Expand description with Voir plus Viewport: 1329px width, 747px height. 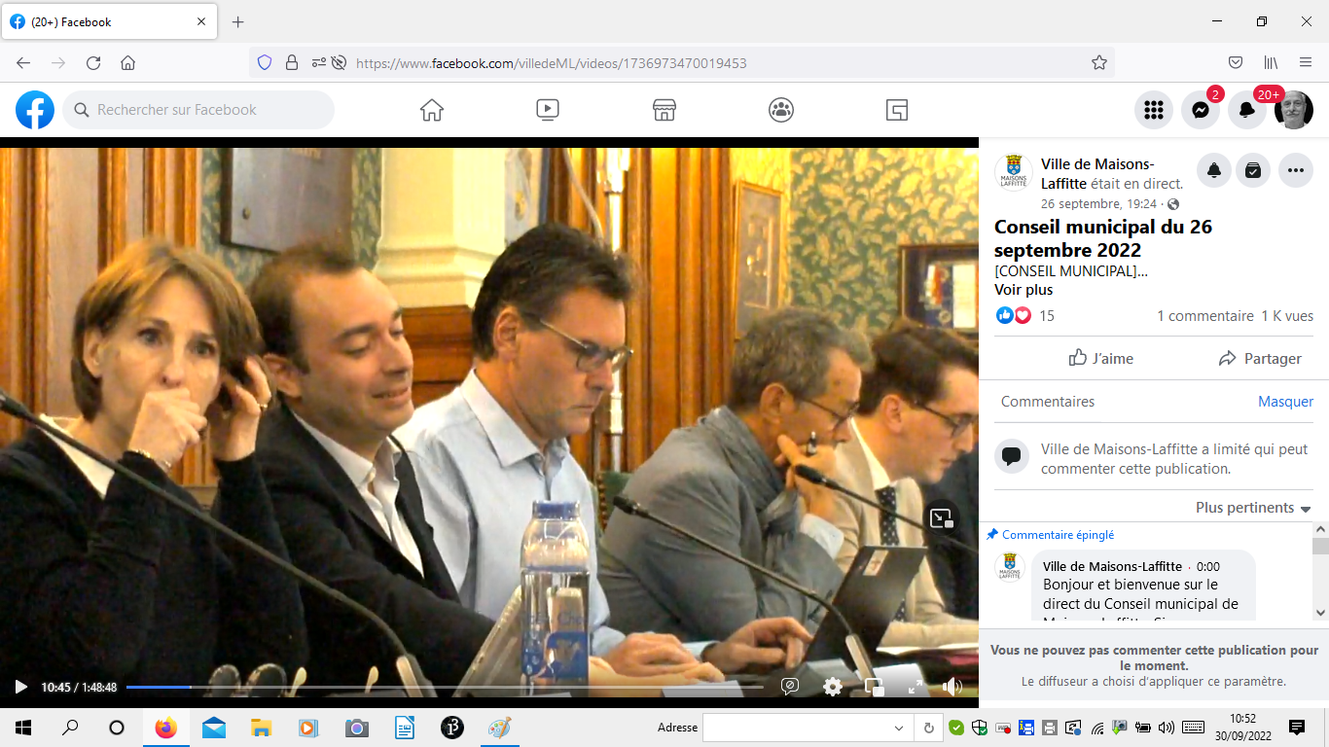coord(1023,290)
